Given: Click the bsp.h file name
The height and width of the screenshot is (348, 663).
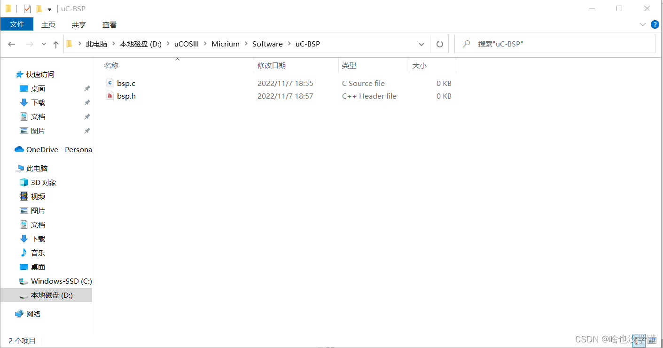Looking at the screenshot, I should pos(126,96).
